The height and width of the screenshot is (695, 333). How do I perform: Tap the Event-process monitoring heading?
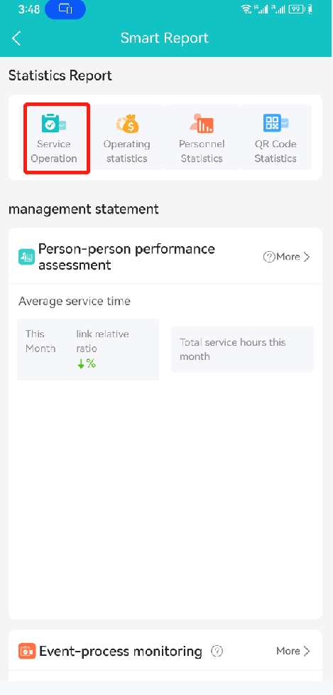click(120, 651)
